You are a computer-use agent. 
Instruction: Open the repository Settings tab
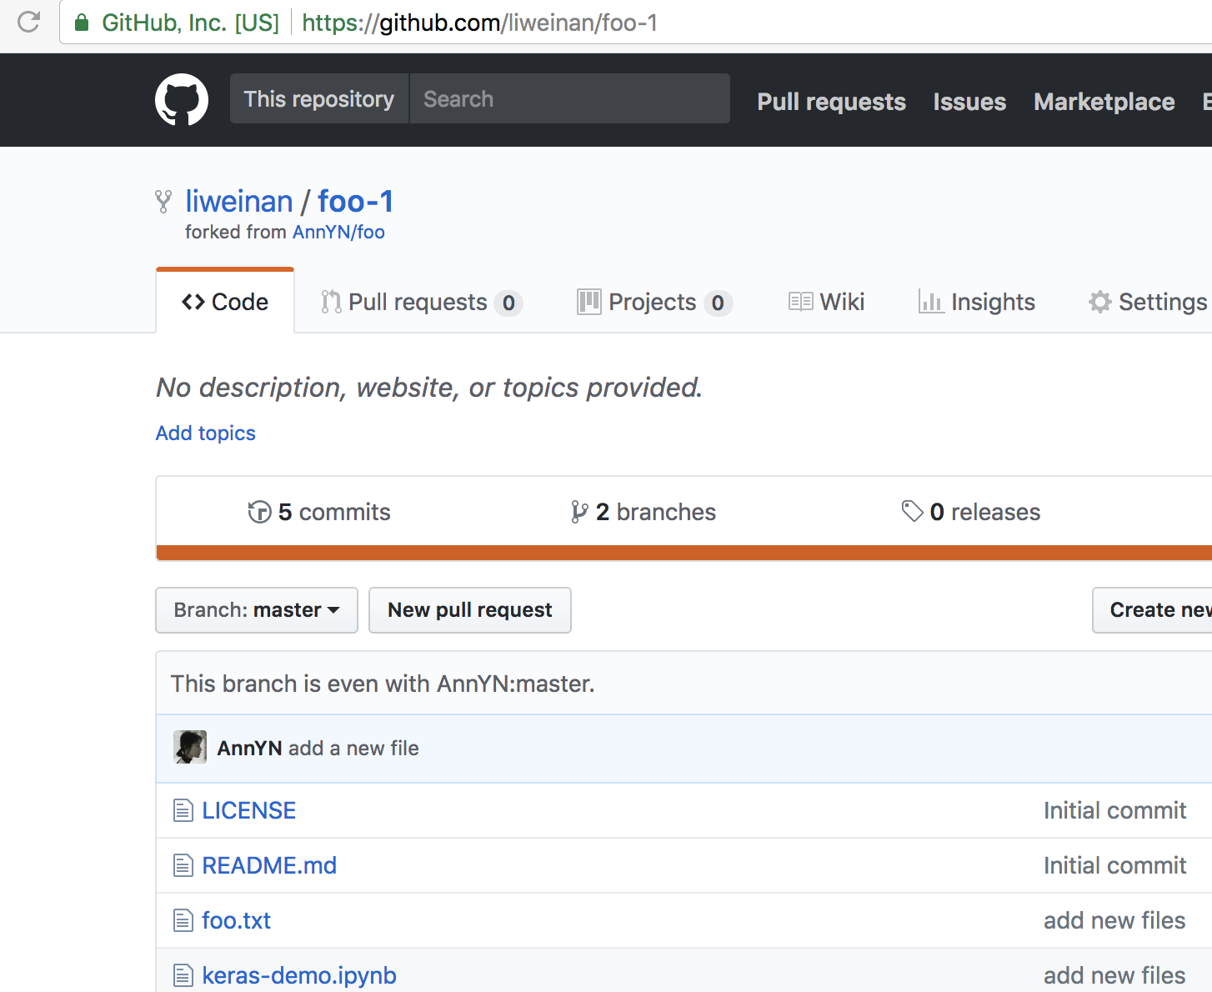[1149, 302]
